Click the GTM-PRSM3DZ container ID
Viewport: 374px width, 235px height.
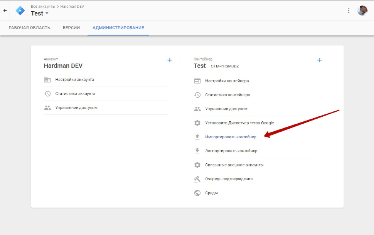[x=225, y=66]
